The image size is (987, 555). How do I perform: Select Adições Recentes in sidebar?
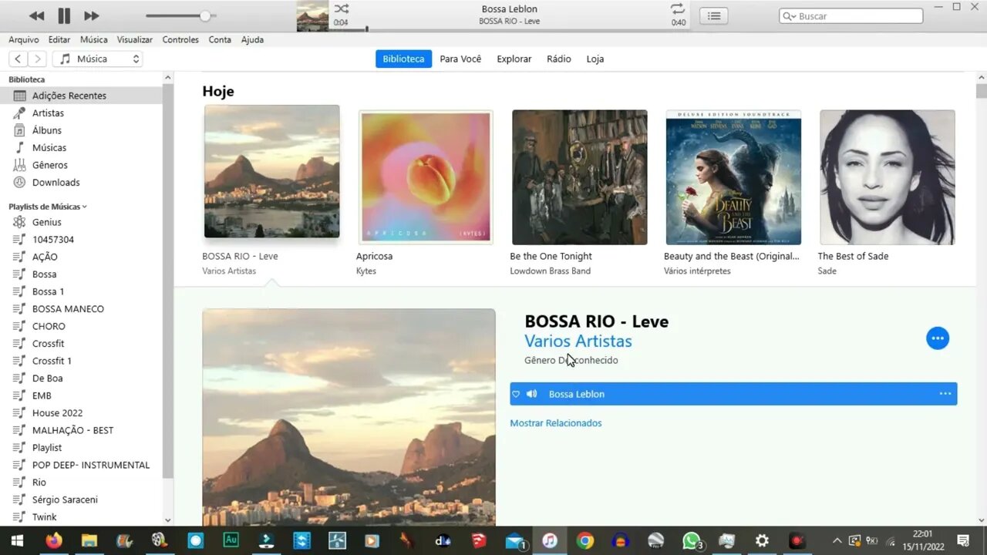(81, 96)
